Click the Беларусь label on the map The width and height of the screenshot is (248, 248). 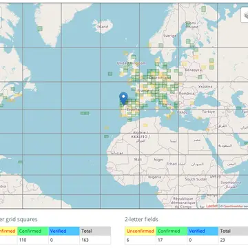(x=193, y=70)
